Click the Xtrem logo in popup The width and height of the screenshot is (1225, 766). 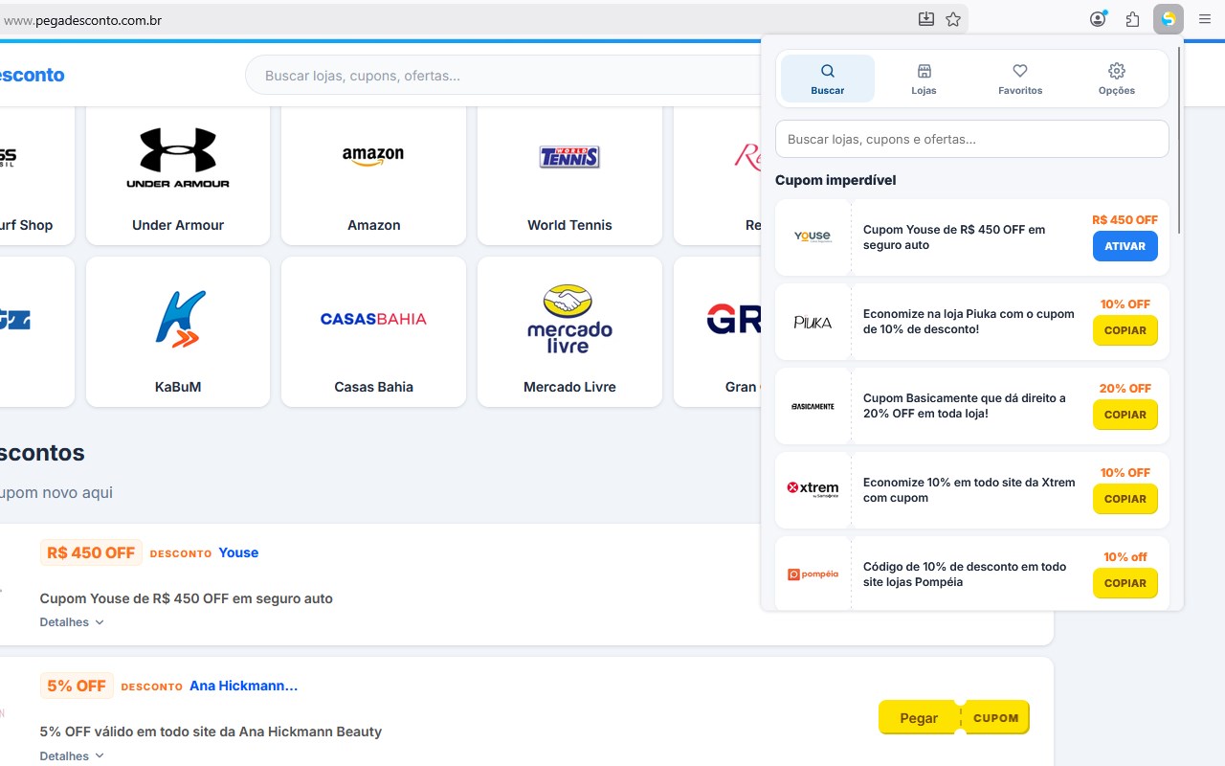813,489
